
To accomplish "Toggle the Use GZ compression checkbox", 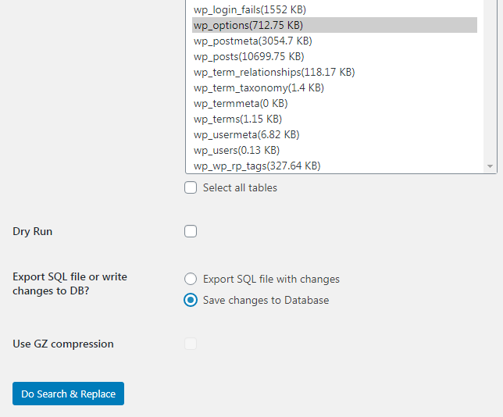I will coord(191,344).
